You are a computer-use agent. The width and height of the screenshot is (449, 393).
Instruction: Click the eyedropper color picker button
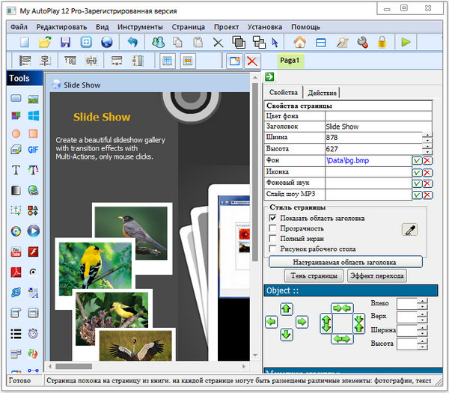coord(409,230)
